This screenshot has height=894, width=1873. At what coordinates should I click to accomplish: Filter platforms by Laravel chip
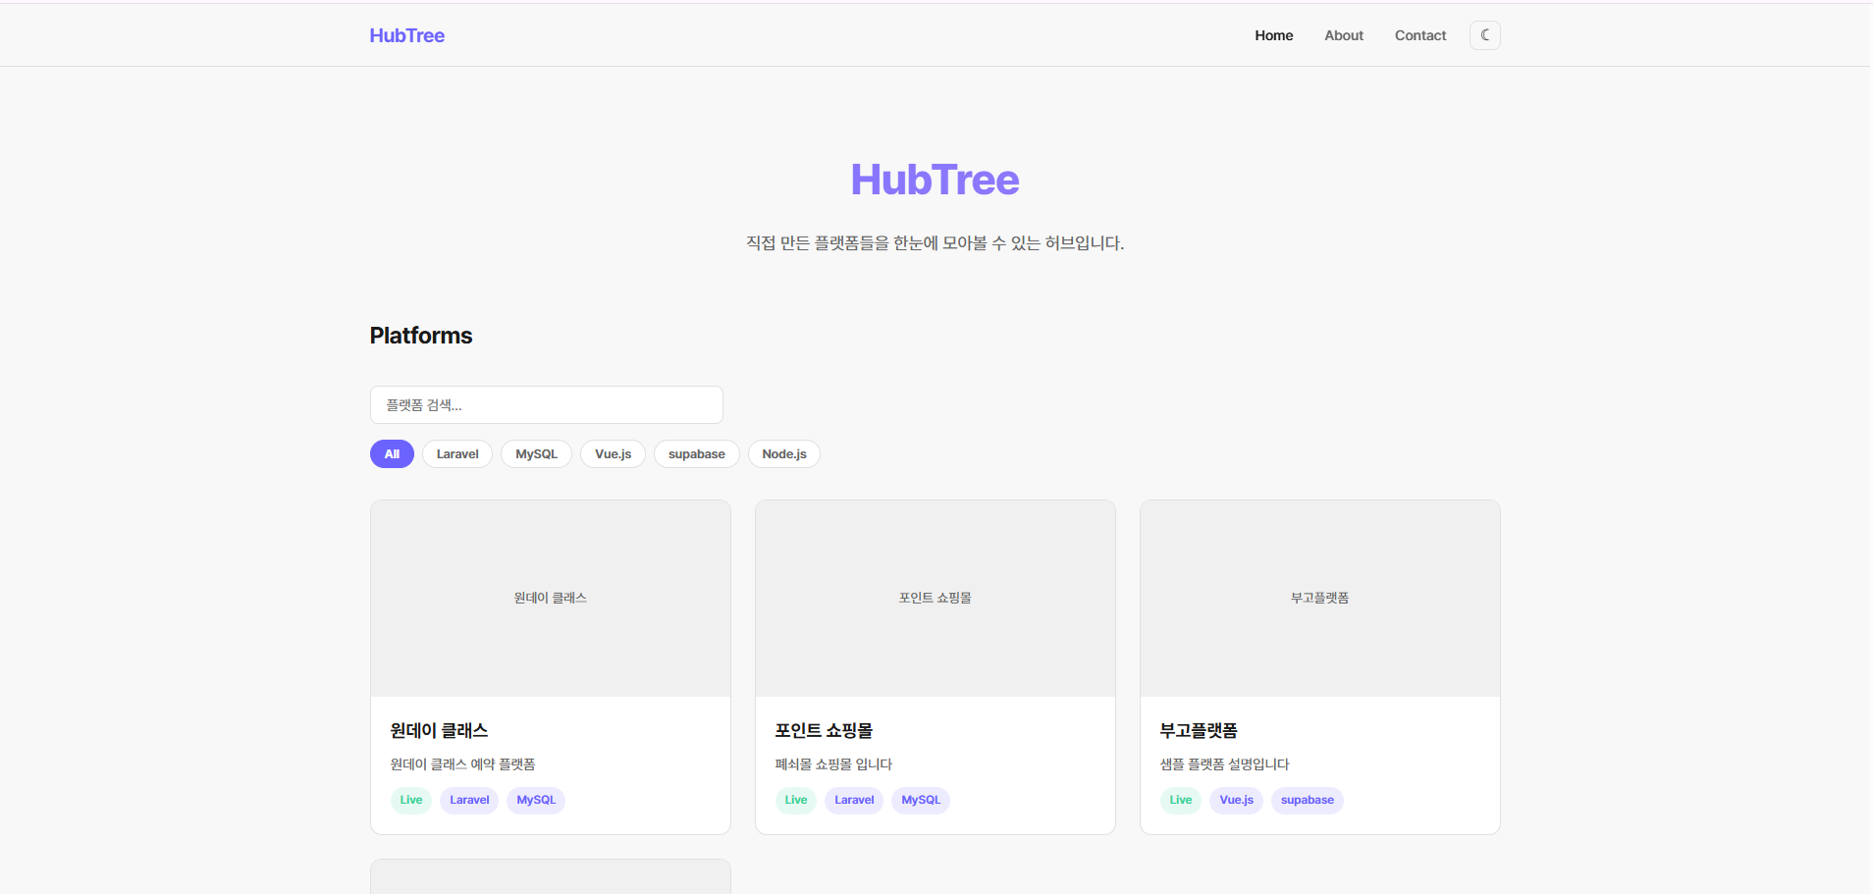[457, 454]
